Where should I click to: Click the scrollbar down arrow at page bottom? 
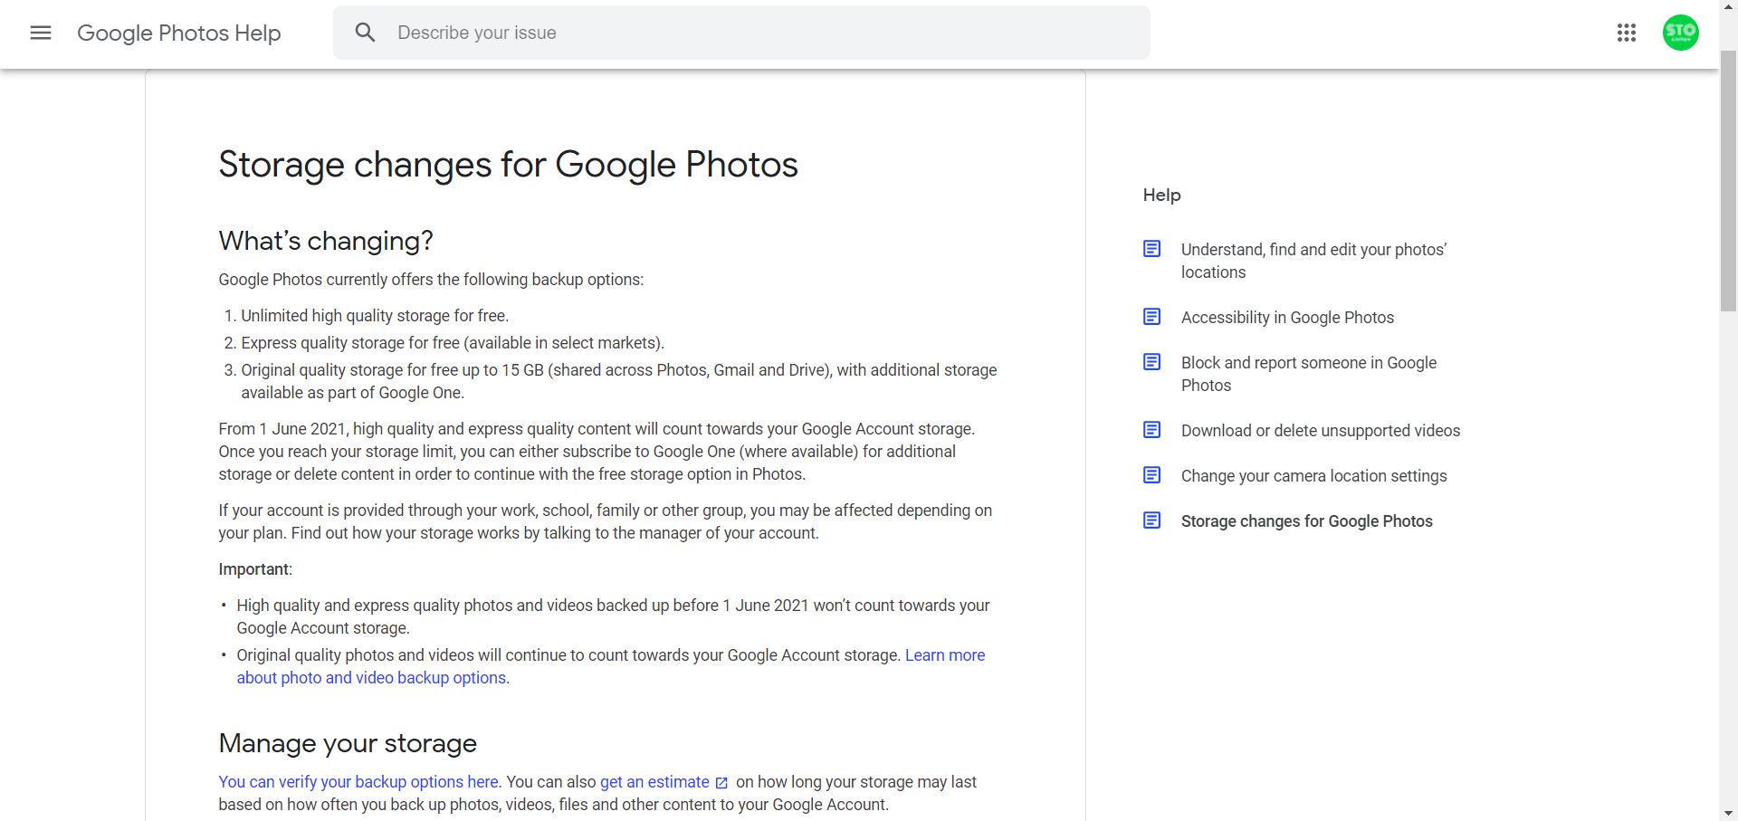(x=1728, y=813)
